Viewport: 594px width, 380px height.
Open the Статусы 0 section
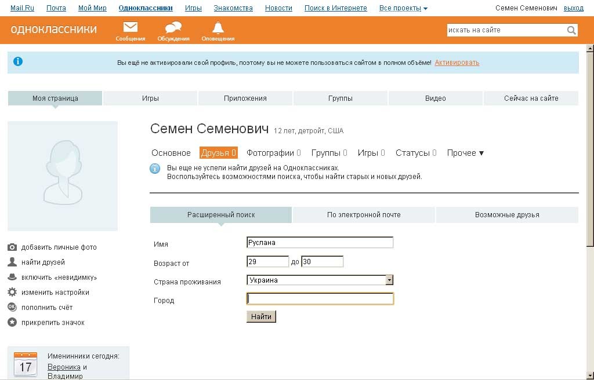click(x=416, y=153)
